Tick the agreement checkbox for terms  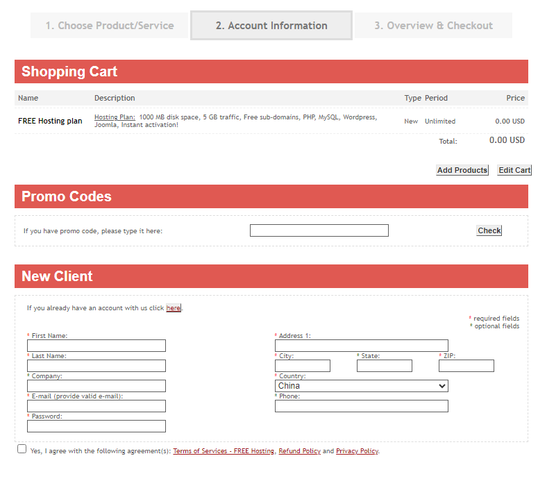22,449
